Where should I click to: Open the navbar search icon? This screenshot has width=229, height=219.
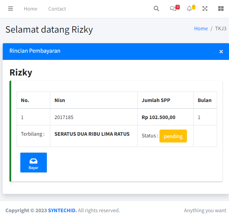tap(156, 9)
